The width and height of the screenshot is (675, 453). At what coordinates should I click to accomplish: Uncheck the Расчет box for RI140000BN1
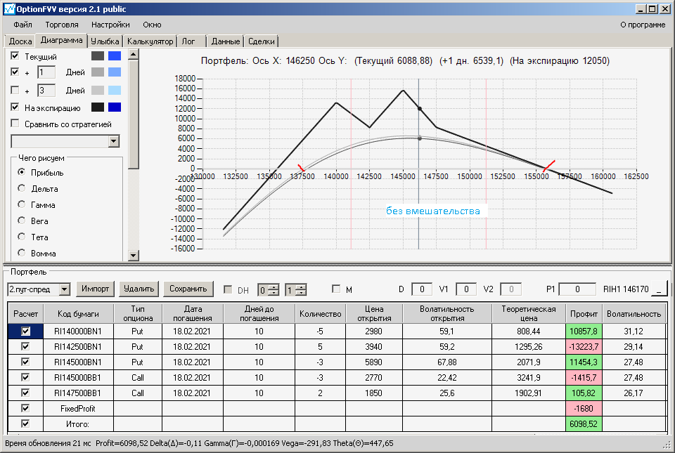tap(25, 331)
